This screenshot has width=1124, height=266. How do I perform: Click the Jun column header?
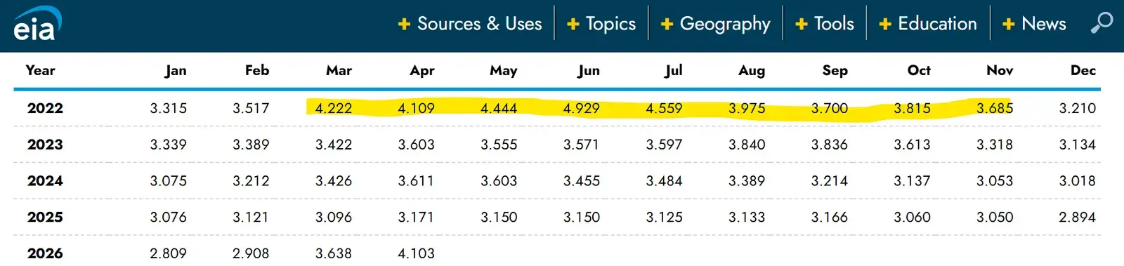tap(589, 71)
